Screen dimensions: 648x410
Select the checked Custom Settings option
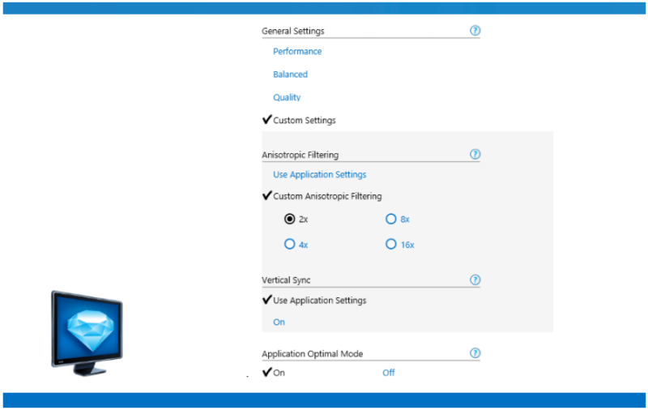point(299,120)
